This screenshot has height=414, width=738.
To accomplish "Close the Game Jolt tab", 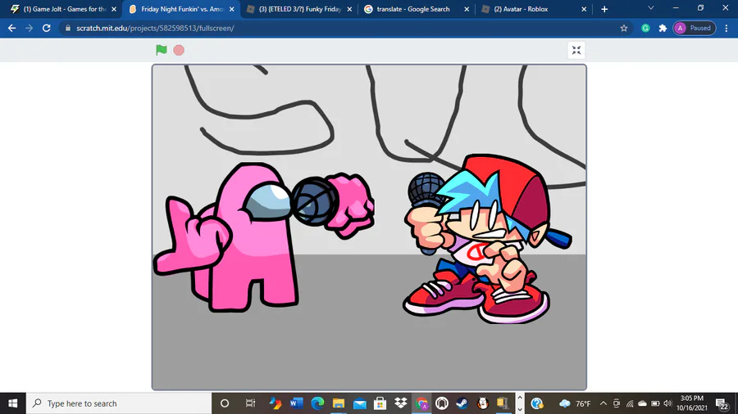I will [x=114, y=9].
